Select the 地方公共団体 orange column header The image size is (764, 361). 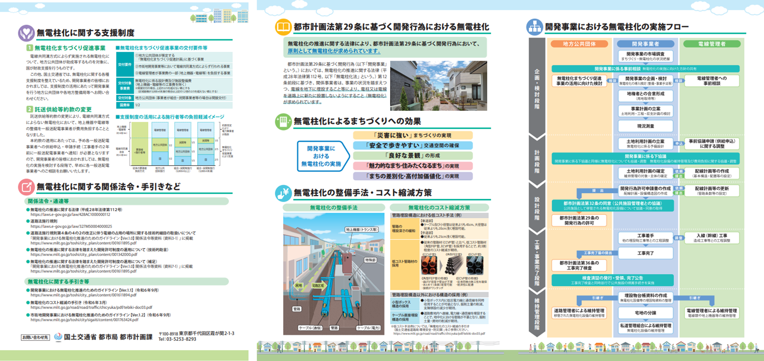(x=579, y=44)
